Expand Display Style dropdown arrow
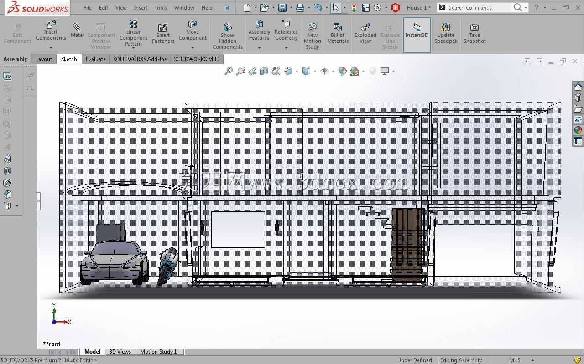Screen dimensions: 584x364 (315, 71)
